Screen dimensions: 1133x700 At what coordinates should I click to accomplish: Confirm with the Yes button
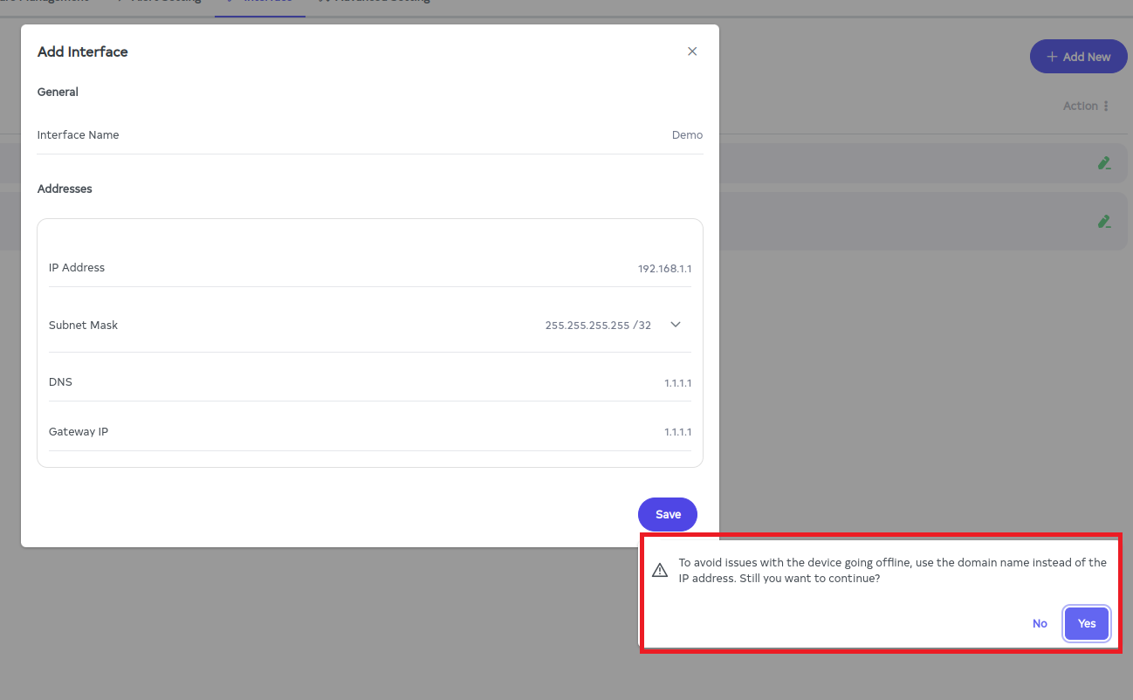tap(1086, 623)
